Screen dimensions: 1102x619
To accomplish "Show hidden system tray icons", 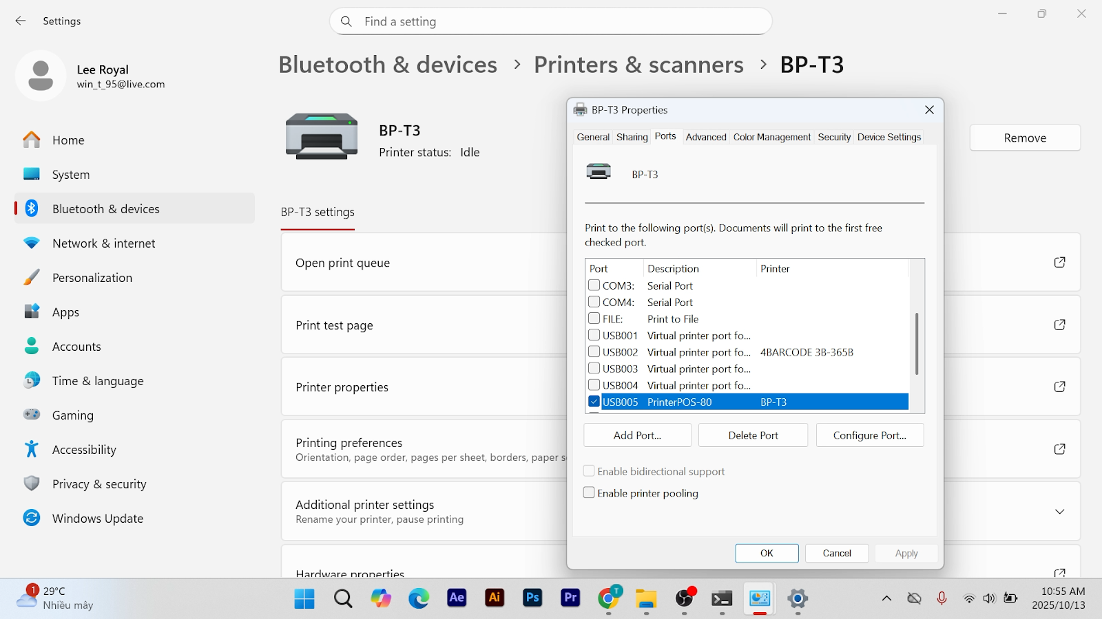I will point(886,598).
